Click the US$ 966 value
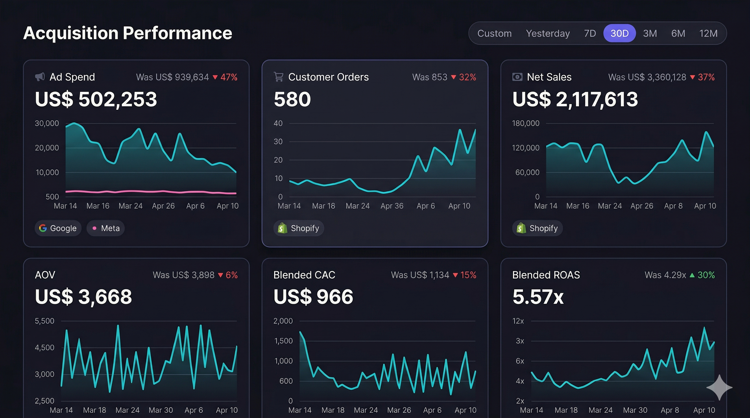750x418 pixels. click(313, 297)
